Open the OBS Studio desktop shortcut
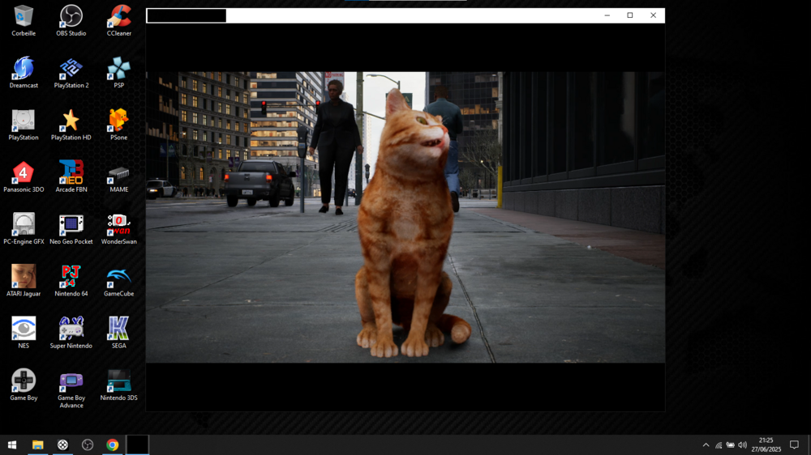 71,16
